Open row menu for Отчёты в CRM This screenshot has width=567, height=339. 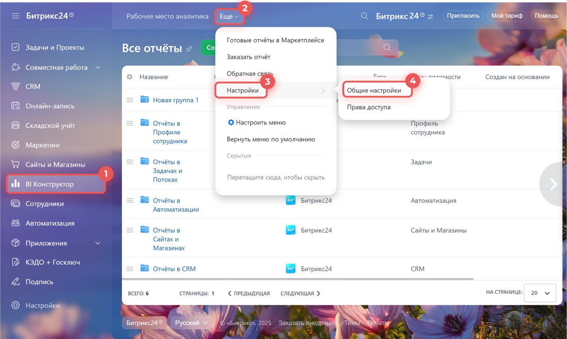coord(130,269)
